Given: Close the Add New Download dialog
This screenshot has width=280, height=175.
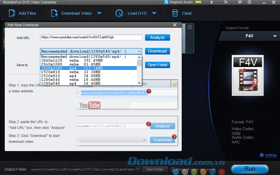Looking at the screenshot, I should pyautogui.click(x=175, y=25).
